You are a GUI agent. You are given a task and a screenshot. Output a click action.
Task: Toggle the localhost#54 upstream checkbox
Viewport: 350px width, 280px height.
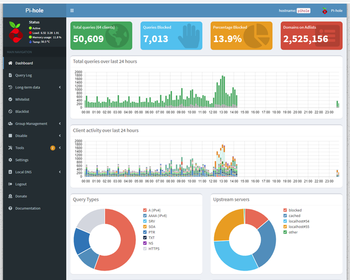click(285, 221)
